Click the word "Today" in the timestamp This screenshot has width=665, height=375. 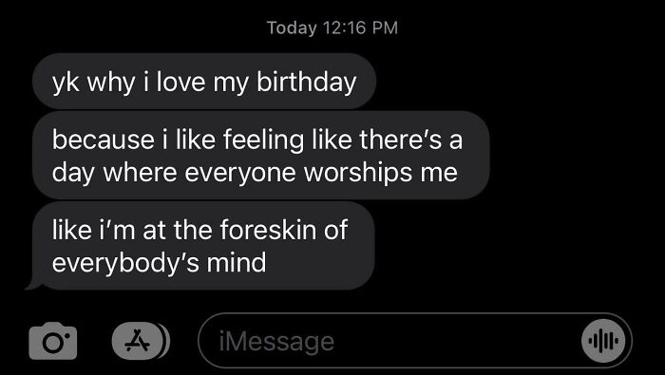coord(292,28)
